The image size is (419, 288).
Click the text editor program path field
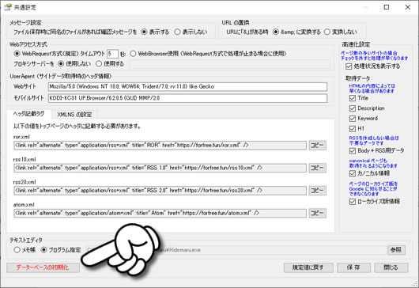[x=236, y=250]
